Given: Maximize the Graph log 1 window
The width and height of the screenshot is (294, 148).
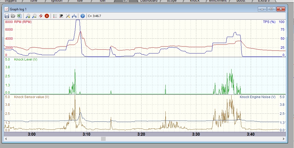Looking at the screenshot, I should point(271,9).
